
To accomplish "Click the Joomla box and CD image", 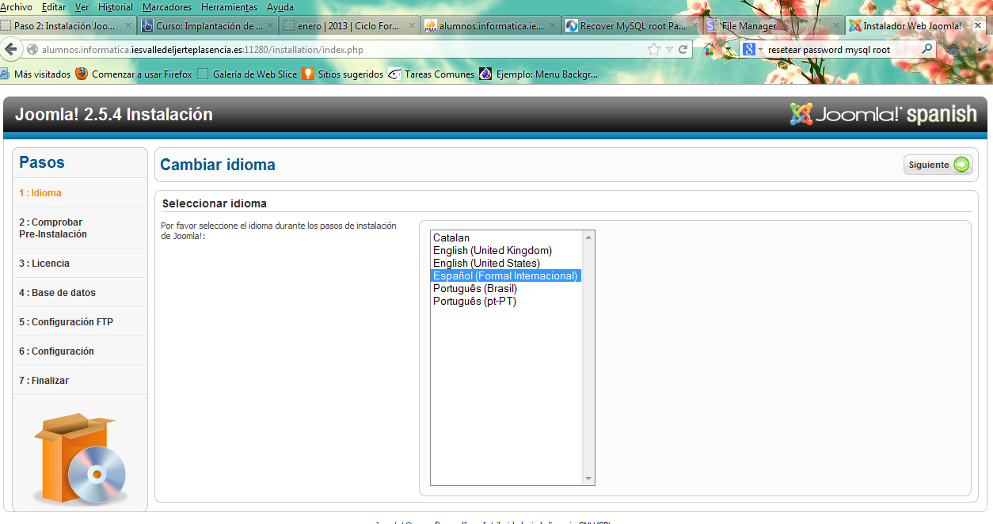I will coord(80,459).
